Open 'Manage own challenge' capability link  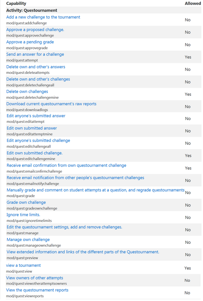(x=28, y=240)
